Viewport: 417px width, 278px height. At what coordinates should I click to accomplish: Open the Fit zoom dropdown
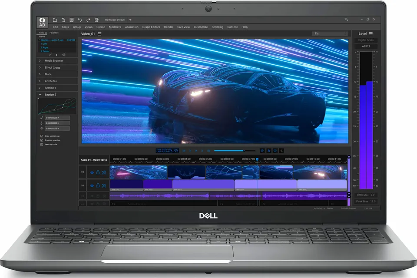(330, 34)
